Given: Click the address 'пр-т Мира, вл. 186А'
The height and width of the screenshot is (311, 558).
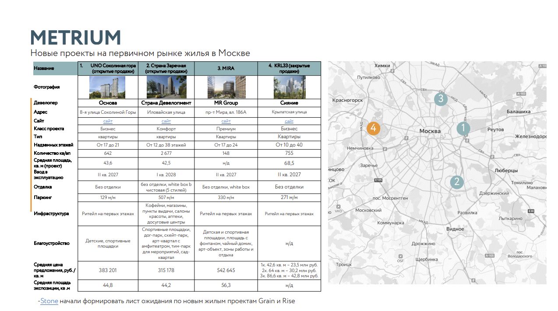Looking at the screenshot, I should 226,112.
